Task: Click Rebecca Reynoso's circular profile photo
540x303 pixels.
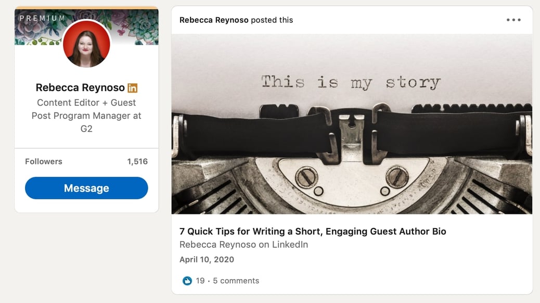Action: click(86, 44)
